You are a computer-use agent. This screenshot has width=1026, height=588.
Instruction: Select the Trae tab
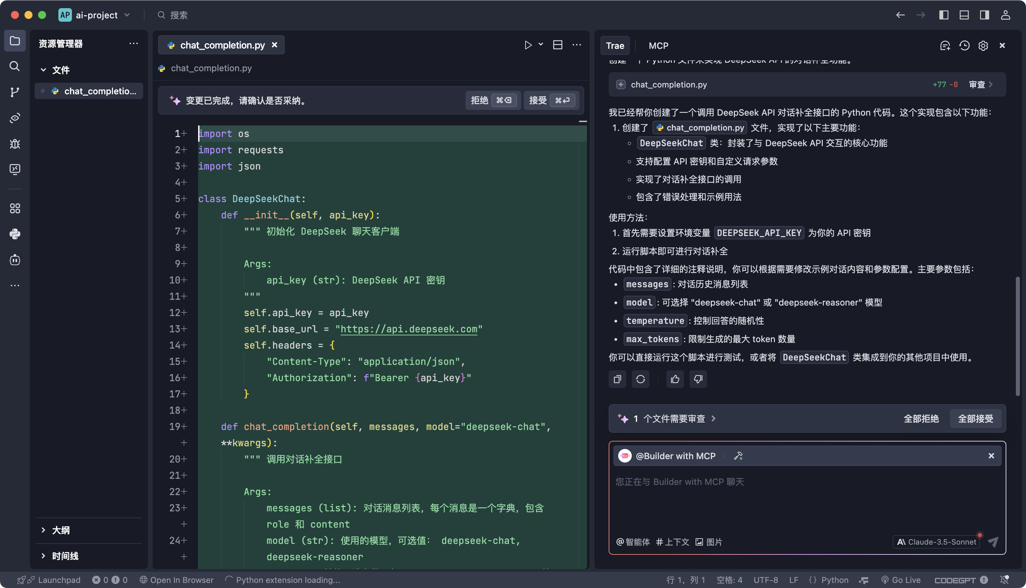coord(615,46)
